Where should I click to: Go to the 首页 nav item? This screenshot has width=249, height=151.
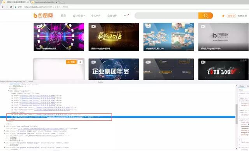coord(63,15)
